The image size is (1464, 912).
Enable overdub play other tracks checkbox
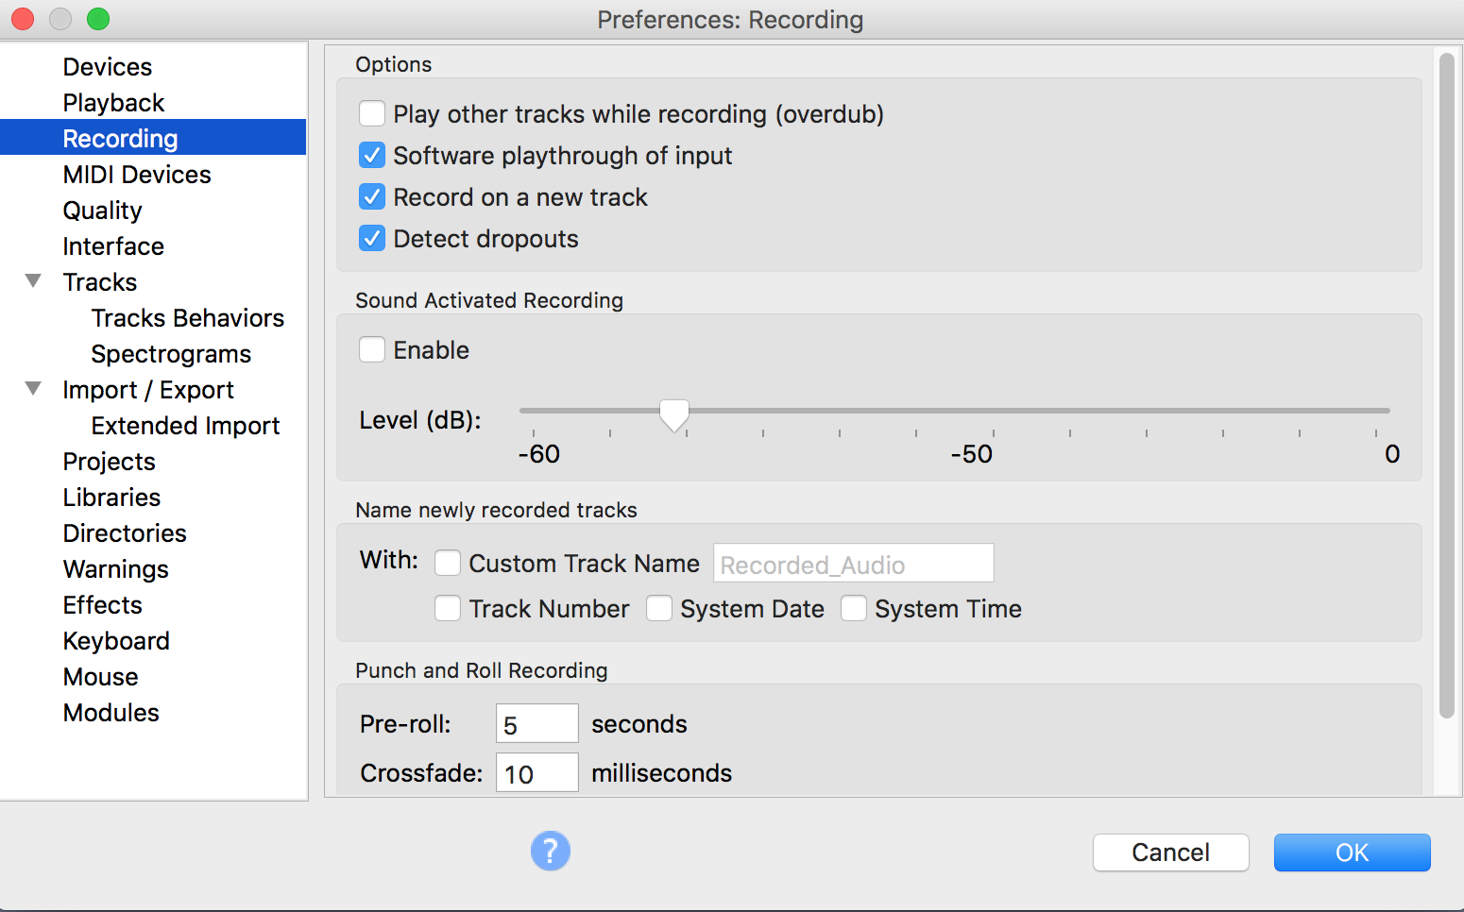click(x=372, y=114)
